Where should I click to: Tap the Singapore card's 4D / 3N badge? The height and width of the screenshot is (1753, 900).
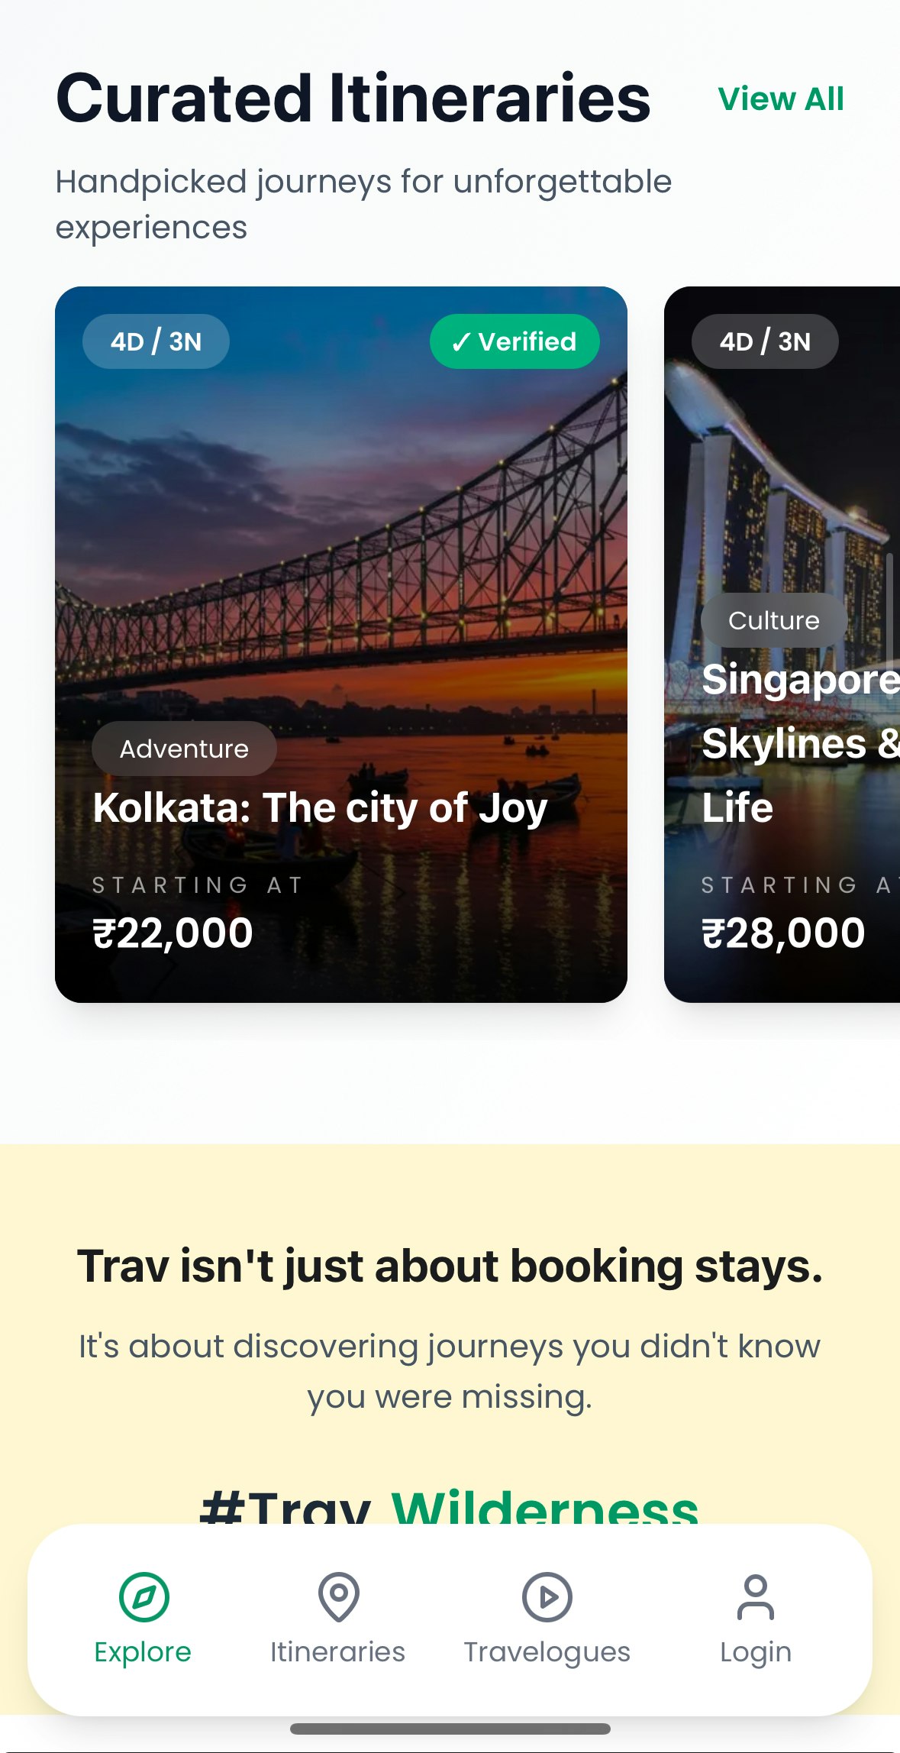[x=763, y=341]
